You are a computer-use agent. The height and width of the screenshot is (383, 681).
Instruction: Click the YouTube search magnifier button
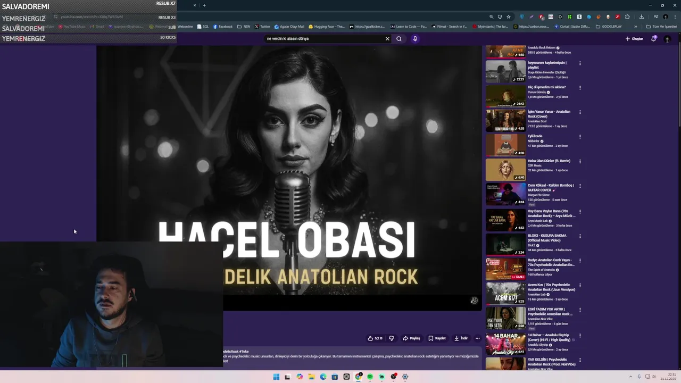coord(398,39)
